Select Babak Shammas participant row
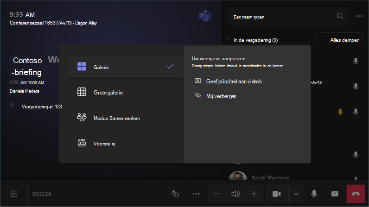This screenshot has height=207, width=369. tap(295, 176)
